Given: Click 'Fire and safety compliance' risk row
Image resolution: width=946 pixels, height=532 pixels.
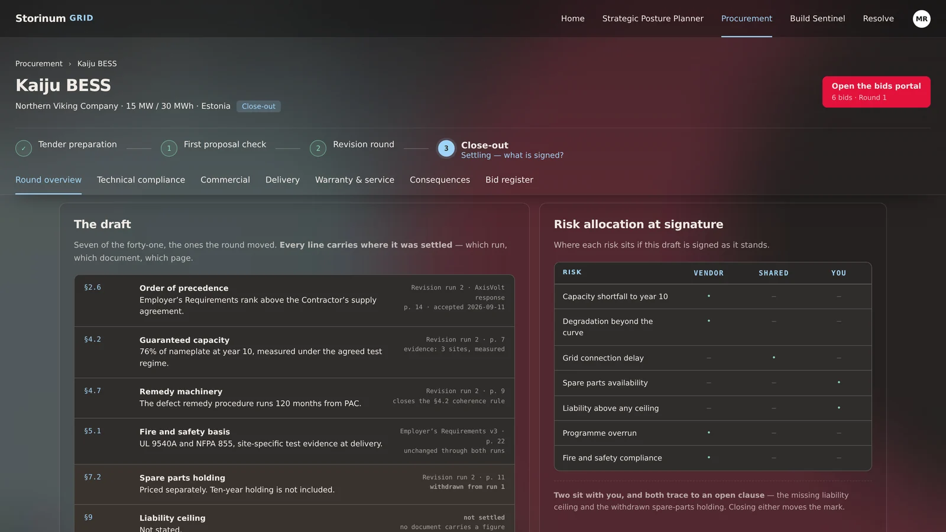Looking at the screenshot, I should pos(712,458).
